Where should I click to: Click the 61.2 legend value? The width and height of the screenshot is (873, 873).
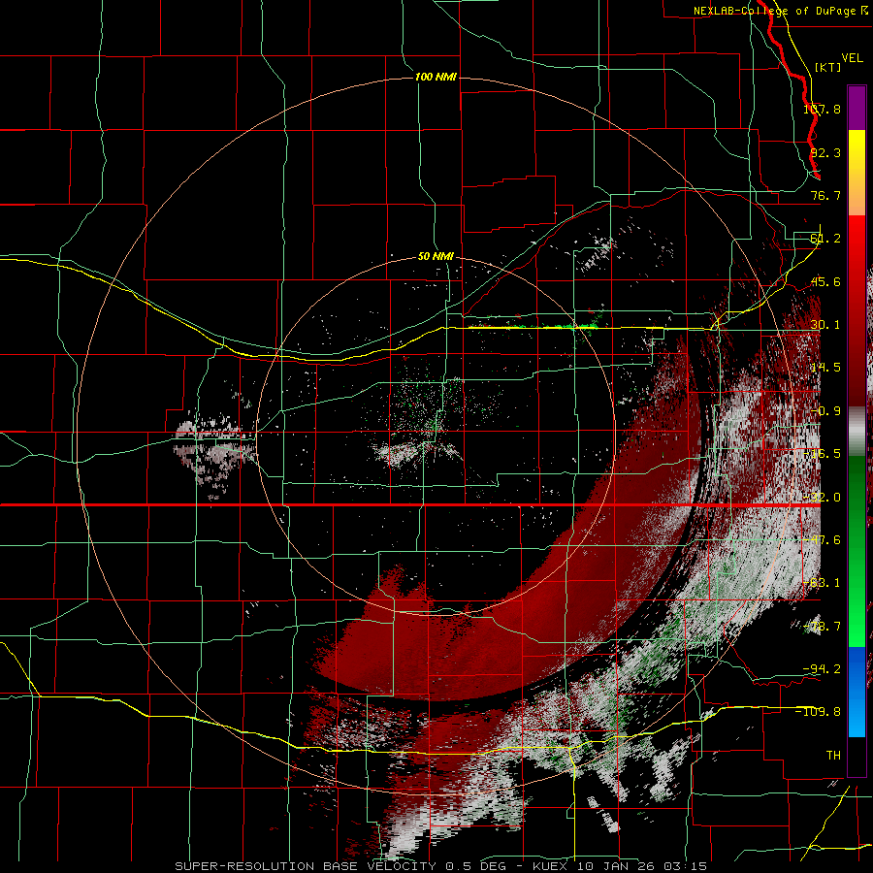pyautogui.click(x=825, y=239)
